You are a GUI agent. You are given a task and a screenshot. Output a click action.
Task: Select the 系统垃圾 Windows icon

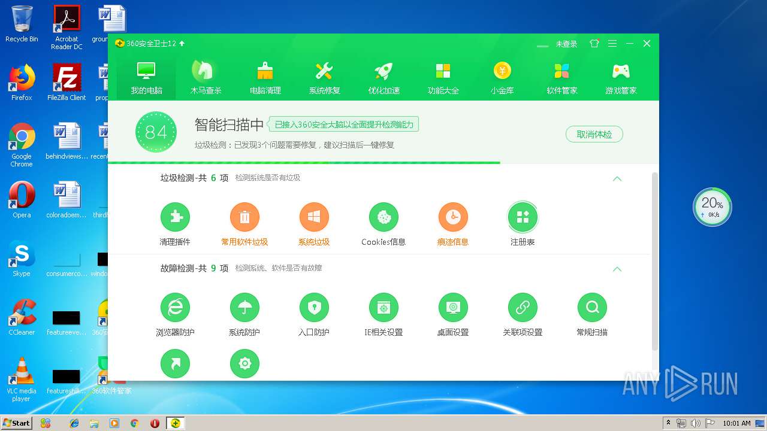(x=314, y=217)
